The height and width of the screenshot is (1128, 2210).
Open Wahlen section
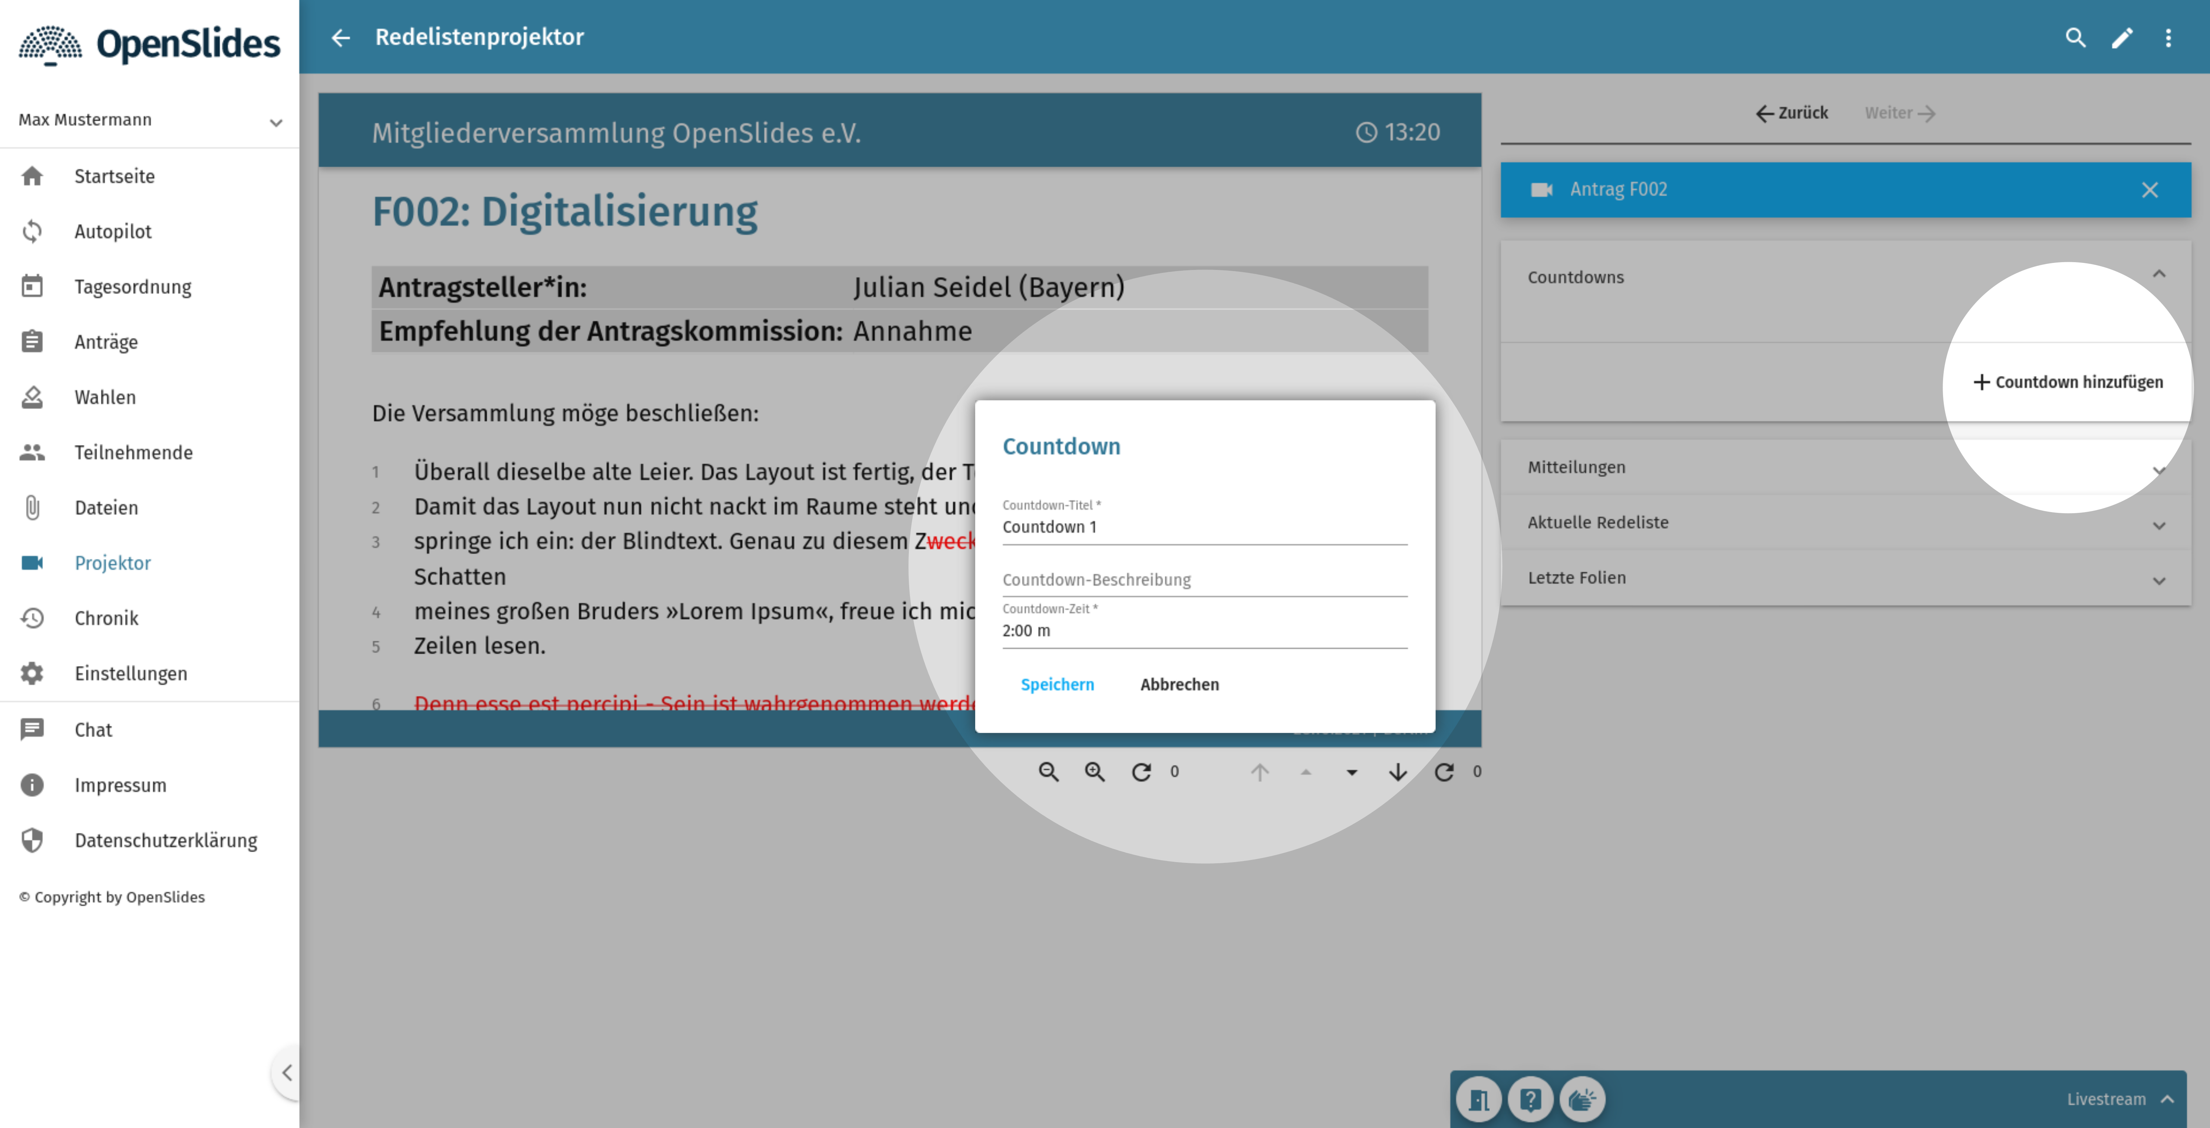(149, 397)
